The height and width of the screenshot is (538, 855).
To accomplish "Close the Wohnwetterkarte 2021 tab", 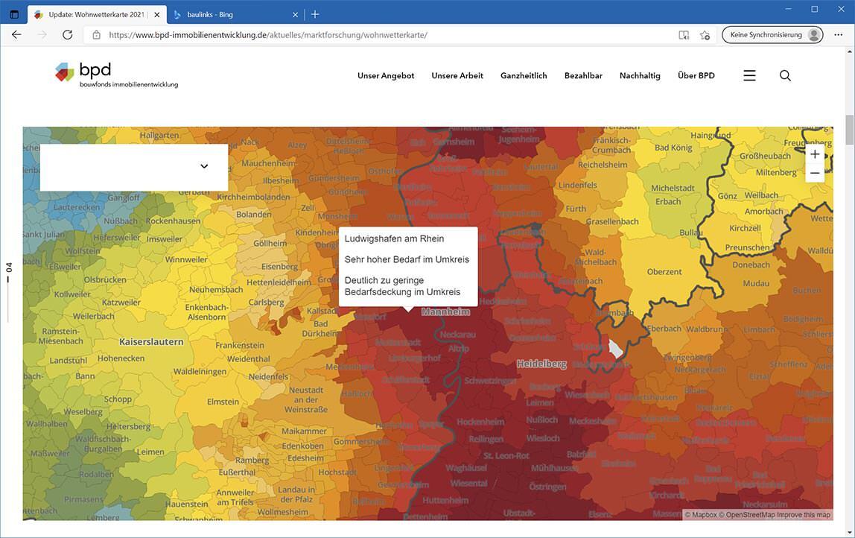I will coord(157,15).
